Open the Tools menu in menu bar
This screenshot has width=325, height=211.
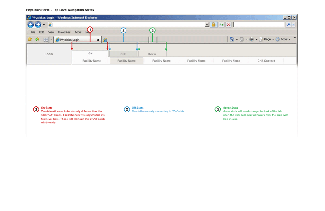pyautogui.click(x=78, y=32)
